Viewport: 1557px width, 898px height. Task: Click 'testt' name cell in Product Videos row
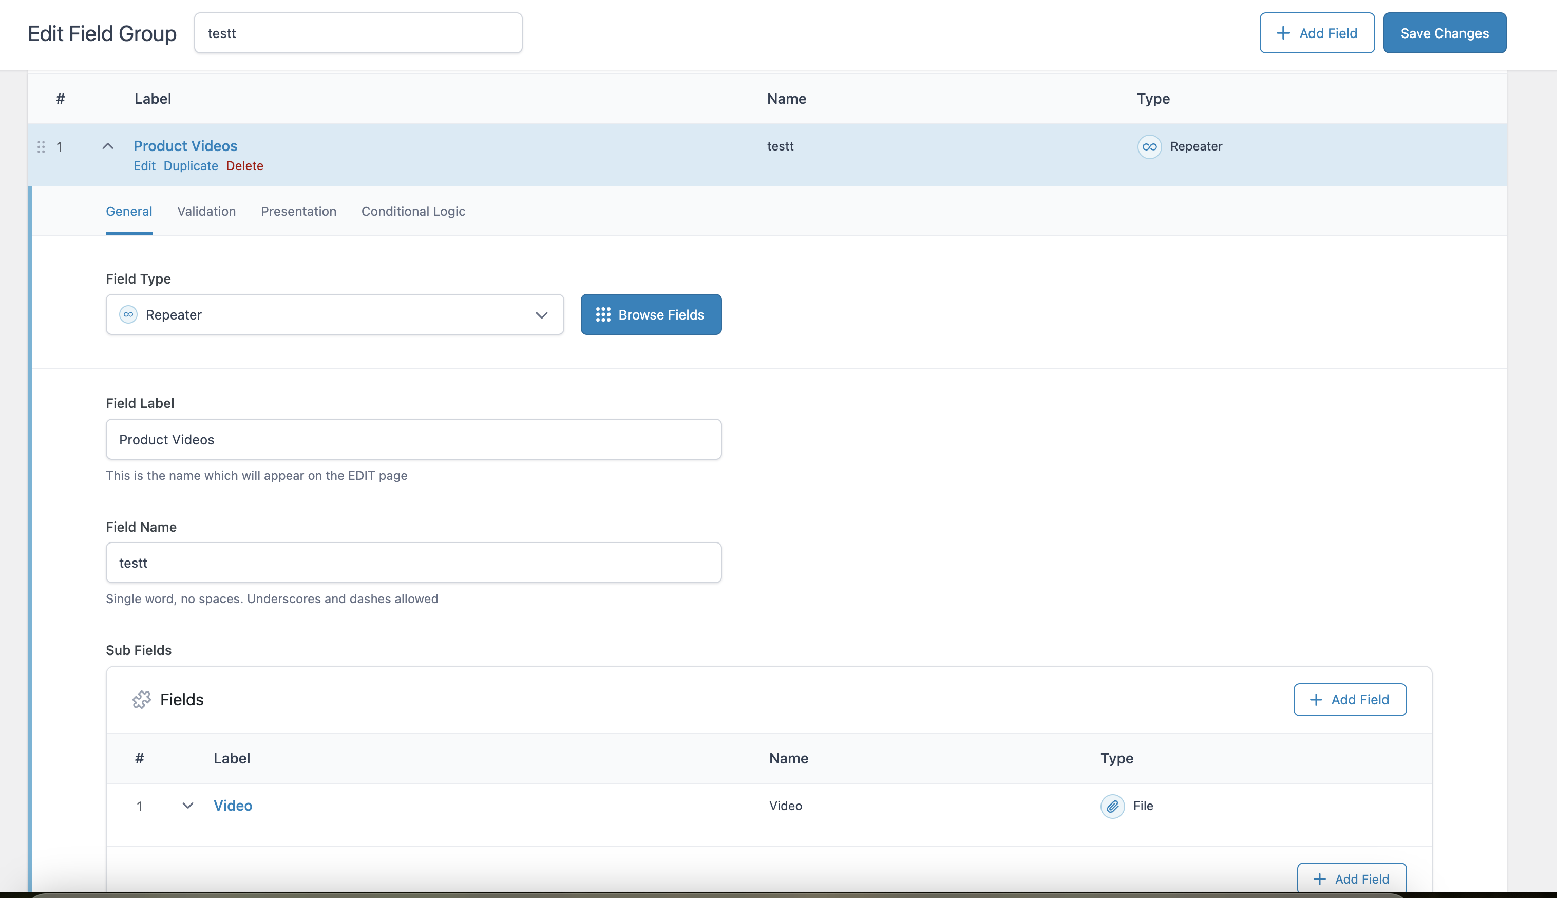point(781,146)
